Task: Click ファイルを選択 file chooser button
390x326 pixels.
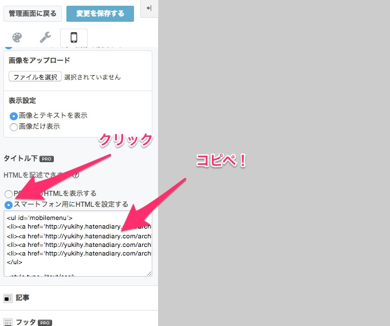Action: pyautogui.click(x=35, y=77)
